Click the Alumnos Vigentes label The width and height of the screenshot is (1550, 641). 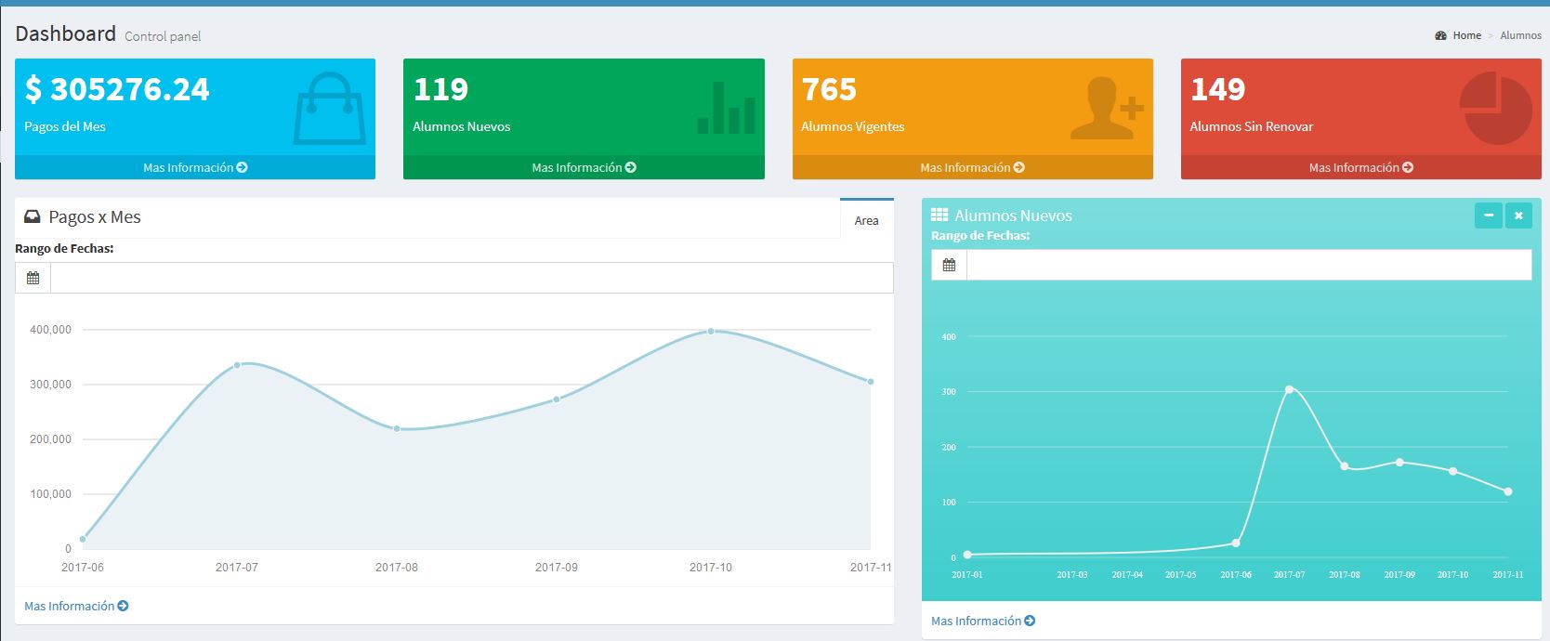(x=853, y=126)
